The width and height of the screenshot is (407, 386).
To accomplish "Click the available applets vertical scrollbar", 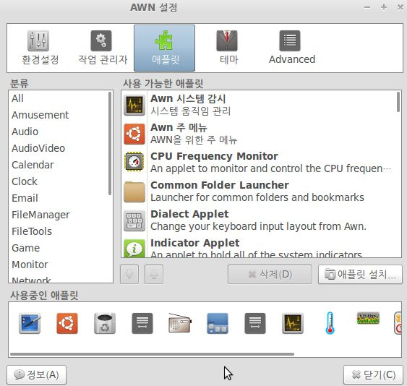I will coord(398,102).
